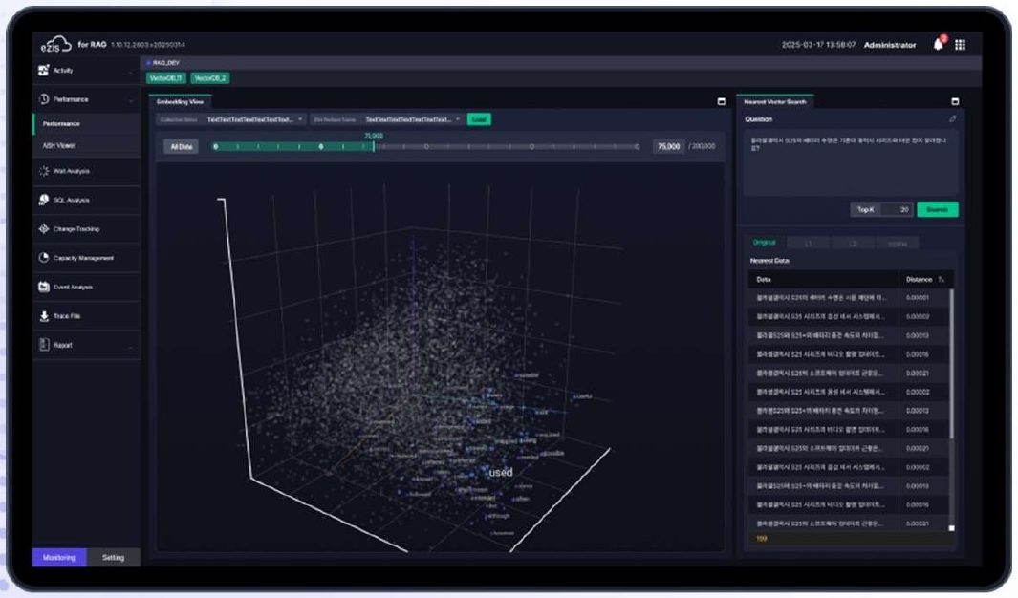Open the Nearest Vector Search tab

(x=775, y=101)
